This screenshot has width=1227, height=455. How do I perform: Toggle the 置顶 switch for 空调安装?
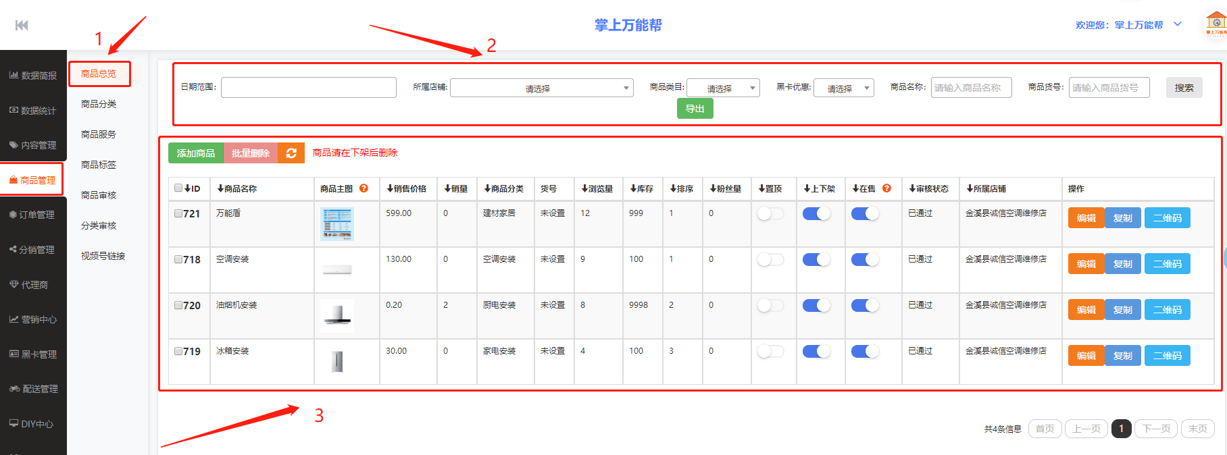(x=770, y=259)
